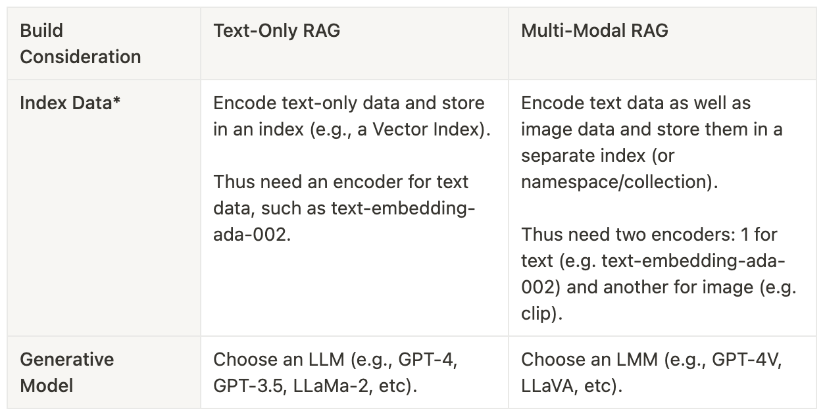Select the "Text-Only RAG" column header

(x=276, y=31)
